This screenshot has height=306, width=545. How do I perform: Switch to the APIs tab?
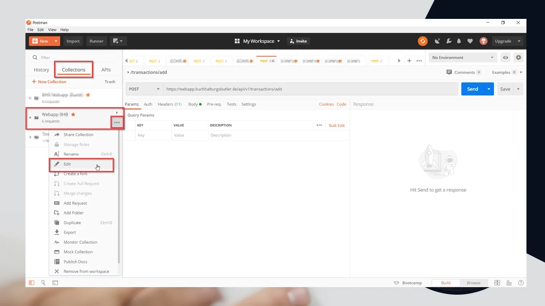click(106, 70)
